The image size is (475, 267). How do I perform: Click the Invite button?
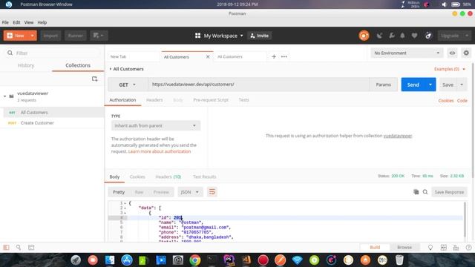(x=260, y=36)
